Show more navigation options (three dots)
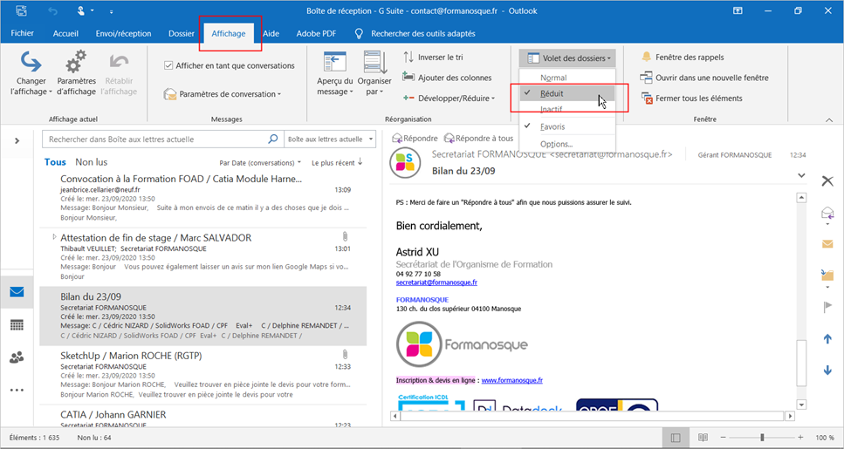Screen dimensions: 844x449 click(17, 390)
